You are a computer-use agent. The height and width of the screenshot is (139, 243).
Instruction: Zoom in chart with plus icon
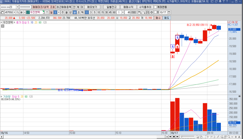pos(236,137)
